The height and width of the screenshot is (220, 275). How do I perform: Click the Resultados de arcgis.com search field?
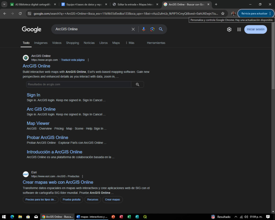78,84
